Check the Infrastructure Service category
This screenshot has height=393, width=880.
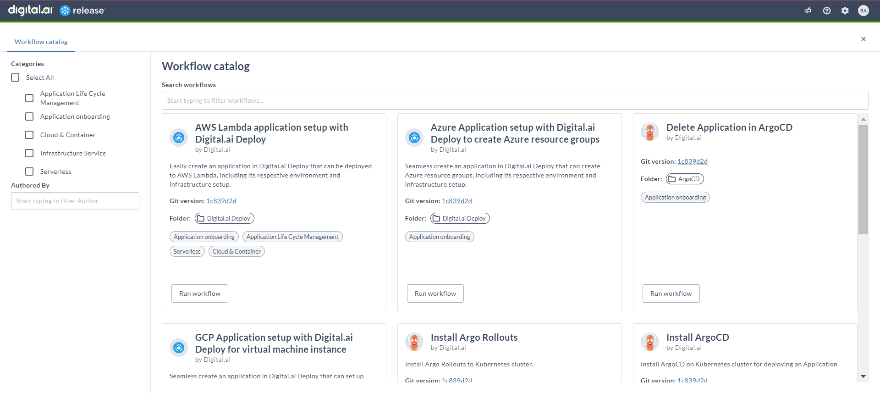coord(29,153)
